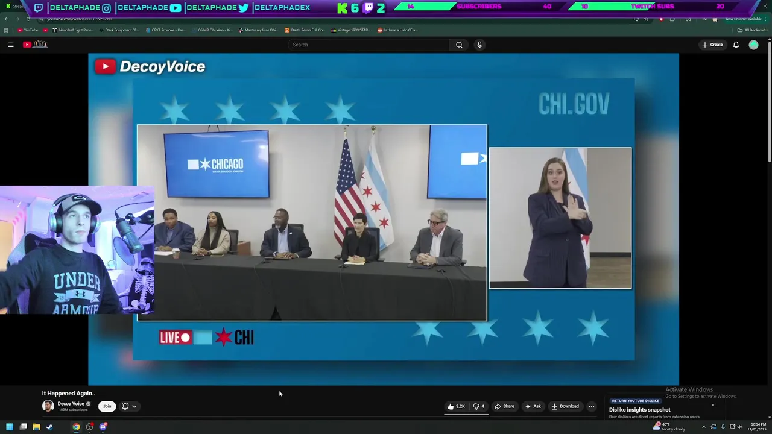Open the CRKT Provoke bookmark
The image size is (772, 434).
coord(165,30)
